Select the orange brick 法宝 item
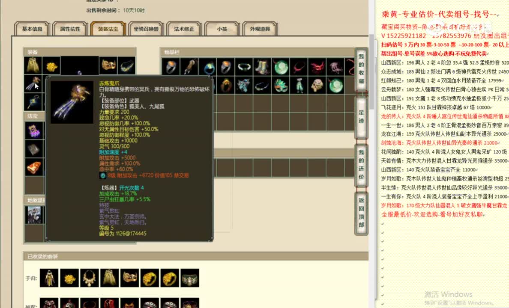 [34, 167]
